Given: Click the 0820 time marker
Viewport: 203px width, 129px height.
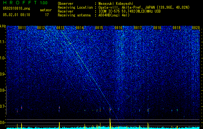Looking at the screenshot, I should (196, 28).
